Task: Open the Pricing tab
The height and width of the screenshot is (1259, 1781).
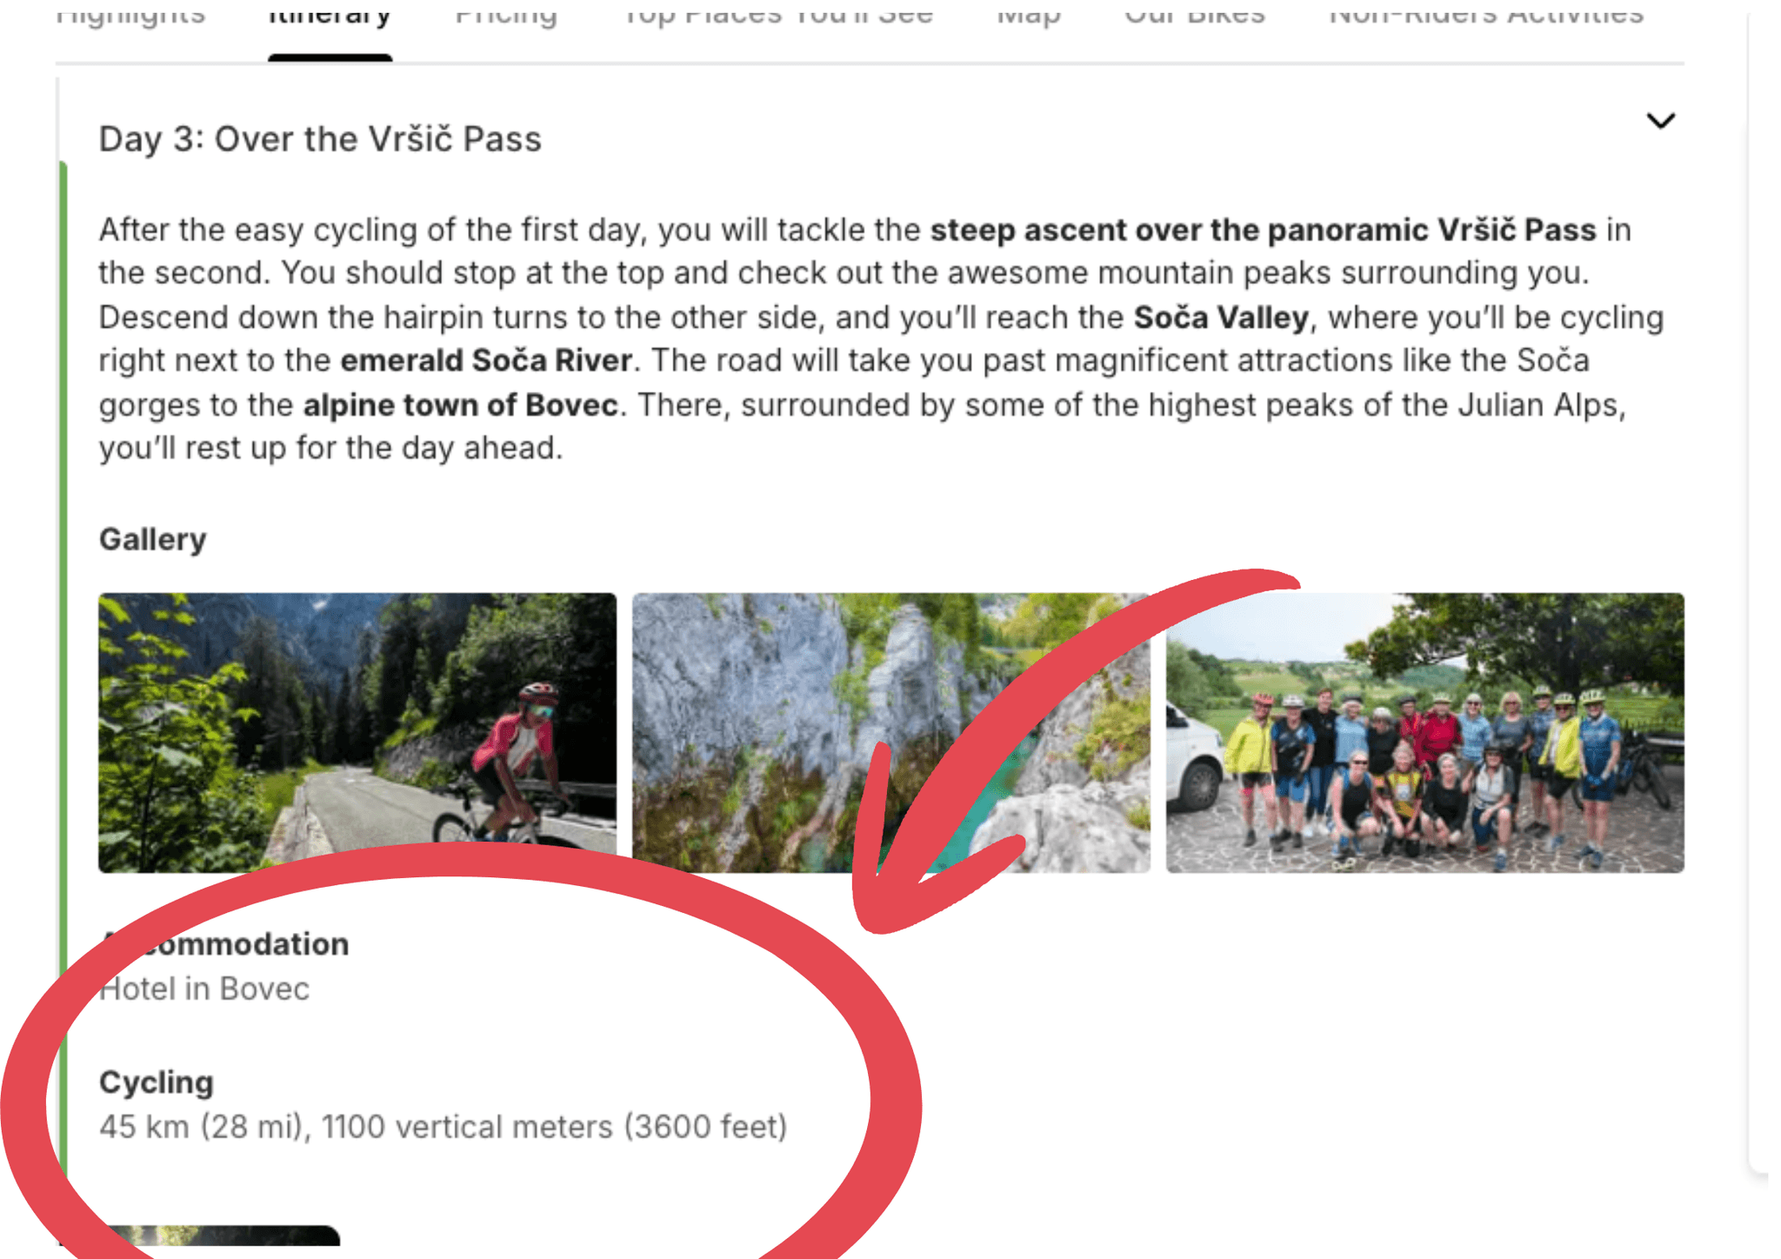Action: [506, 14]
